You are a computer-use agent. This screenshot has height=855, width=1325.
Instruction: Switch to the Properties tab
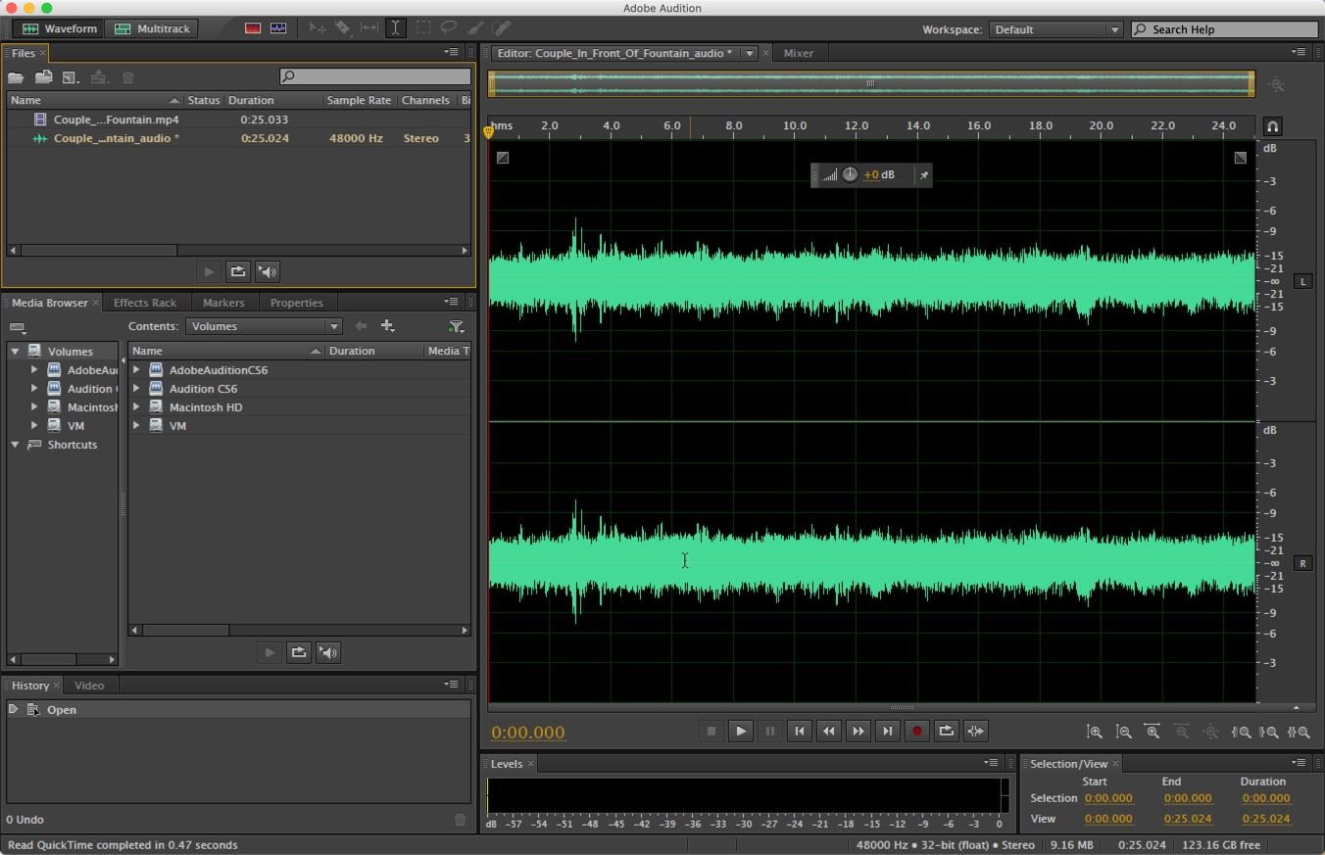(296, 303)
